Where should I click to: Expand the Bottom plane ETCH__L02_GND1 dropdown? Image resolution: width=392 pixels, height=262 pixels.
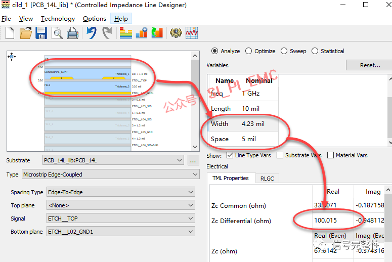(120, 232)
